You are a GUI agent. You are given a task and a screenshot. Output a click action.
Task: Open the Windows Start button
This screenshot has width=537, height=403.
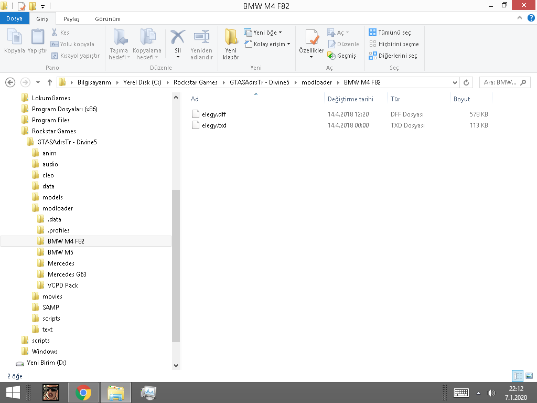pyautogui.click(x=13, y=393)
